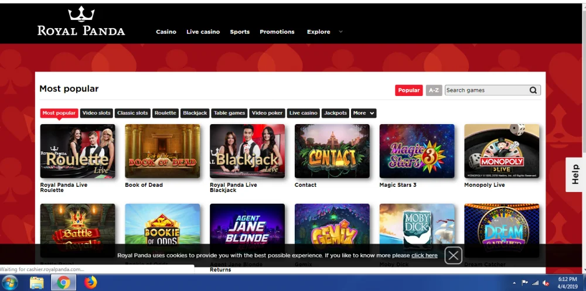586x291 pixels.
Task: Show Blackjack games category
Action: [195, 113]
